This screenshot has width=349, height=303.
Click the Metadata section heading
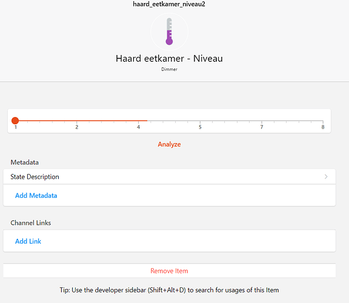(x=24, y=162)
